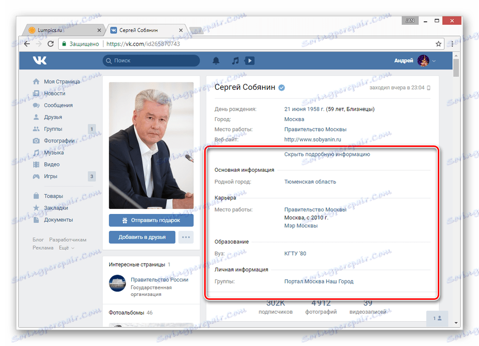This screenshot has height=346, width=479.
Task: Click the Отправить подарок button
Action: click(151, 220)
